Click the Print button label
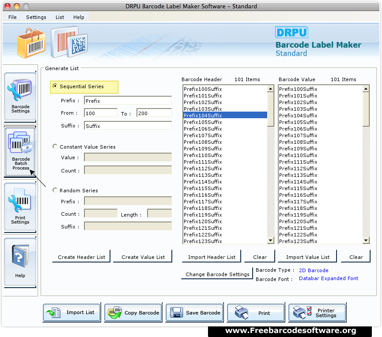Image resolution: width=382 pixels, height=337 pixels. click(x=264, y=313)
